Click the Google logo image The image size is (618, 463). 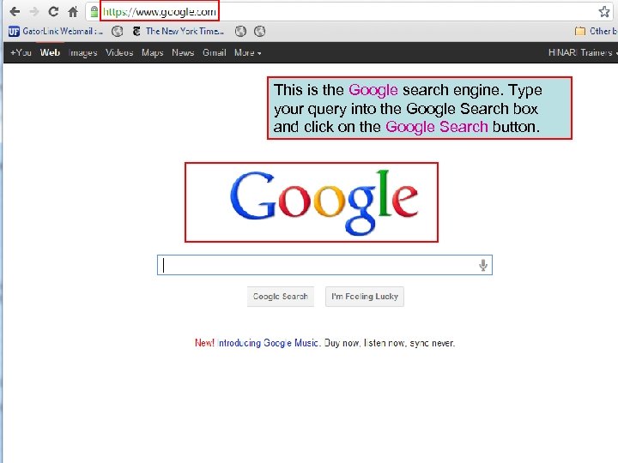[324, 202]
